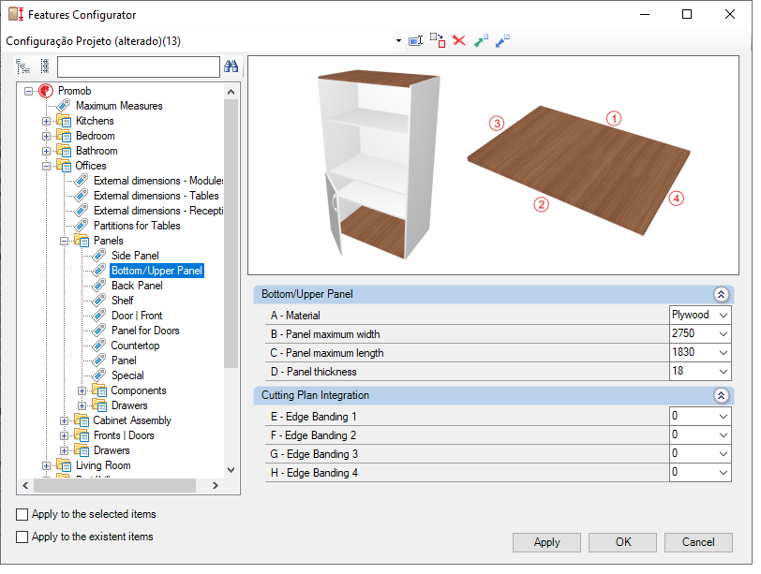
Task: Select the Side Panel item
Action: tap(135, 256)
